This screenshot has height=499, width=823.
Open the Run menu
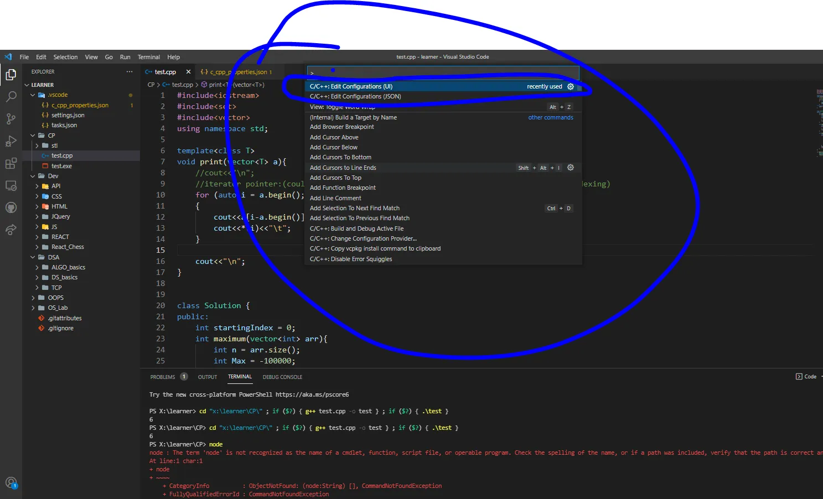click(x=125, y=57)
